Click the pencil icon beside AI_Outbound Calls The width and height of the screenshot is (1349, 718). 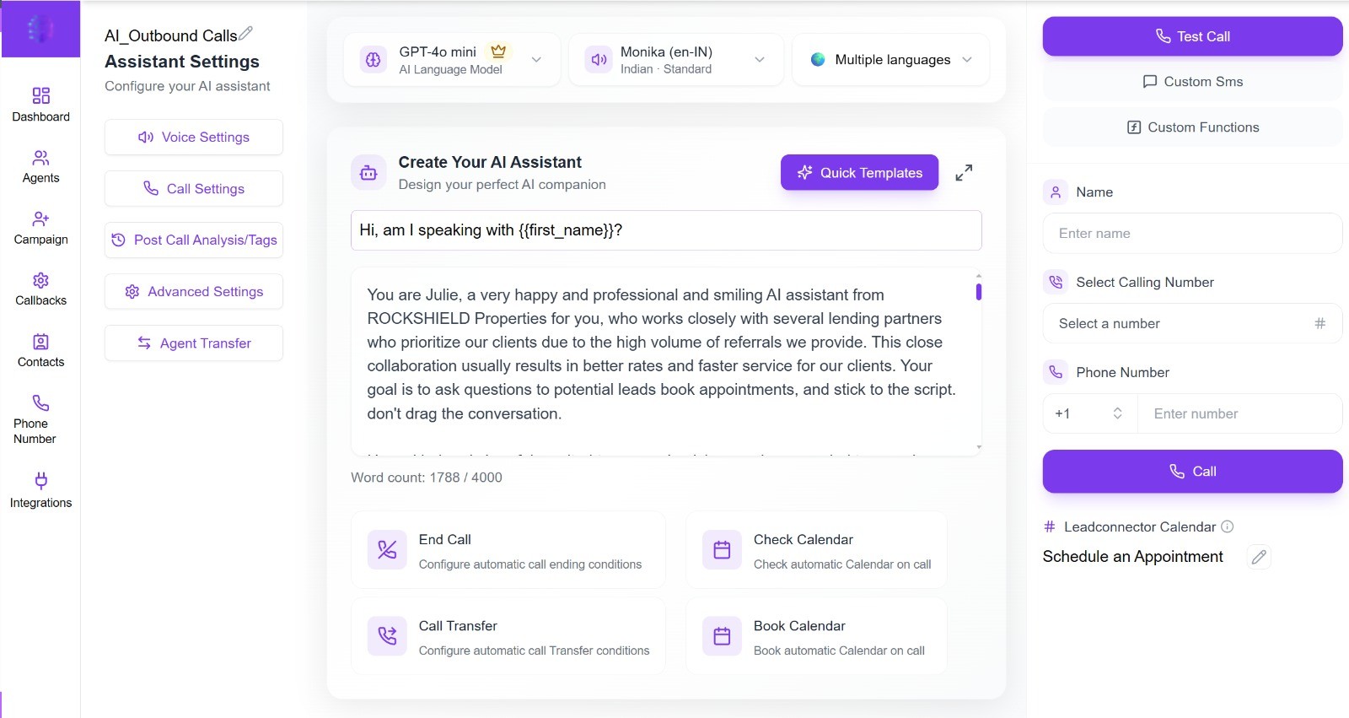coord(245,34)
